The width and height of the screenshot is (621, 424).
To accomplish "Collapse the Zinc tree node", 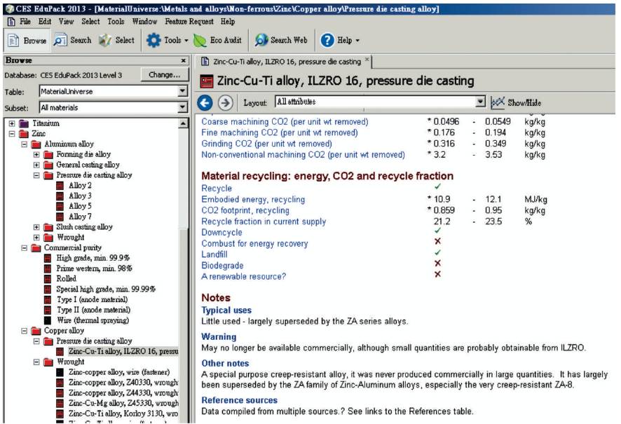I will point(12,133).
